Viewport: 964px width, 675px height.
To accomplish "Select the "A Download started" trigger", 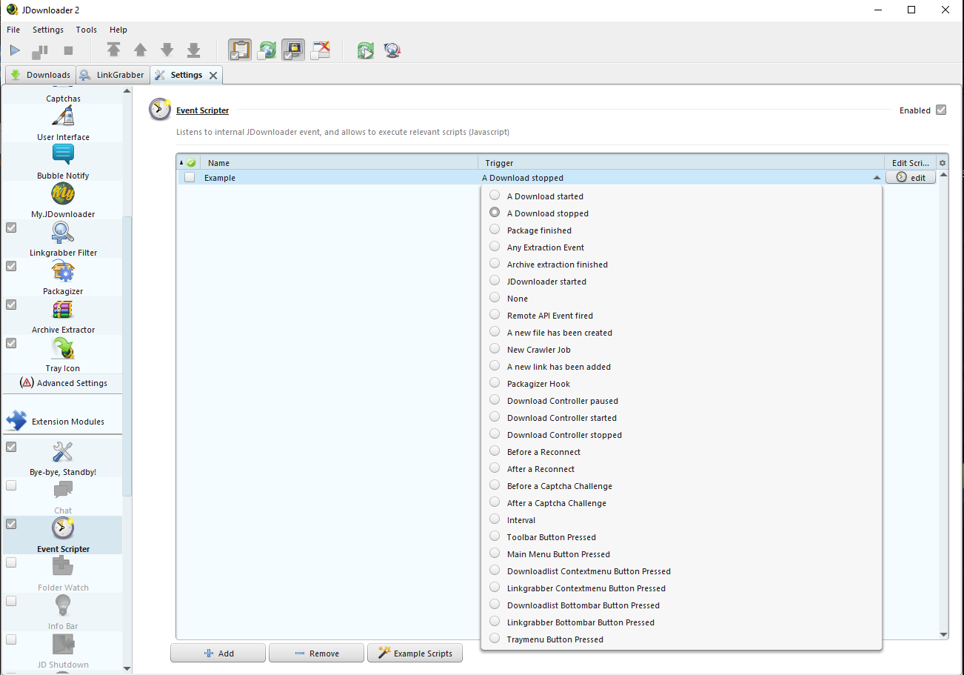I will click(681, 196).
